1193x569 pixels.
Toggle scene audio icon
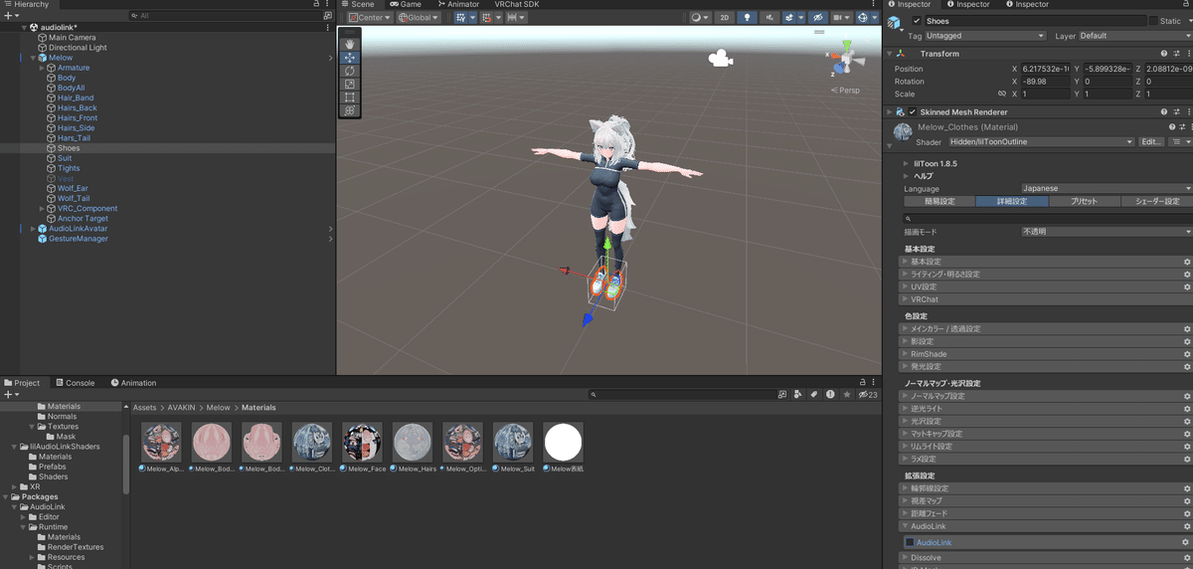pos(769,18)
